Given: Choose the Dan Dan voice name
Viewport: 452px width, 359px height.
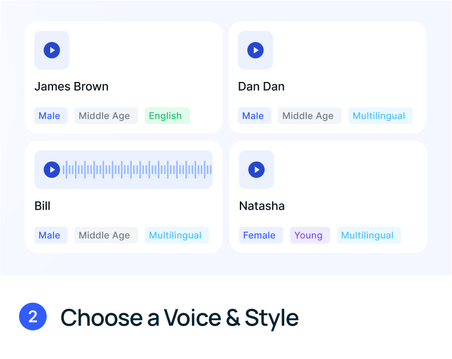Looking at the screenshot, I should pyautogui.click(x=261, y=87).
